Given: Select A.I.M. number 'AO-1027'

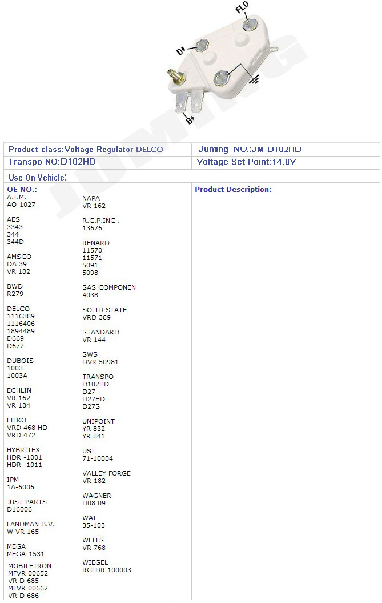Looking at the screenshot, I should point(21,205).
